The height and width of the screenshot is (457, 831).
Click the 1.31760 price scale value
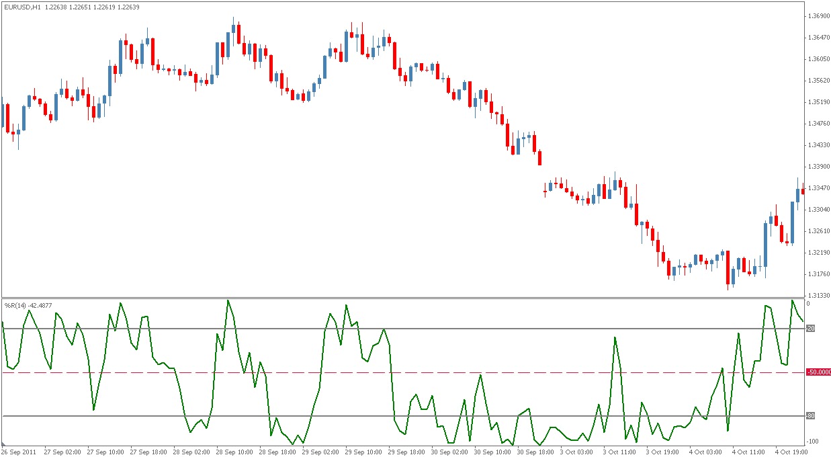(x=818, y=274)
